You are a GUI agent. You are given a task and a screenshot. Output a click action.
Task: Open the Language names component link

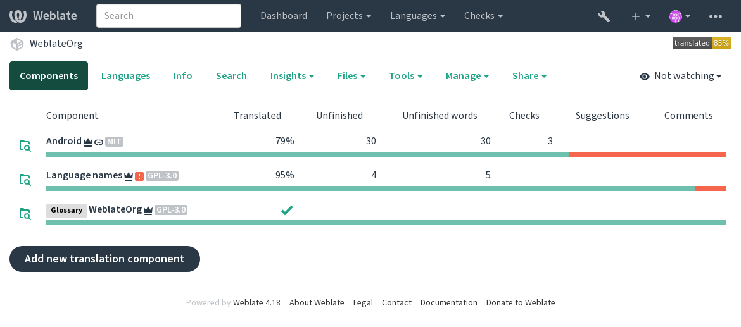[84, 176]
